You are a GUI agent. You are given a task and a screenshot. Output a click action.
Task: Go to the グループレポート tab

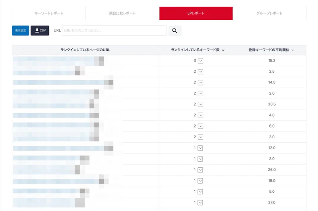point(269,13)
